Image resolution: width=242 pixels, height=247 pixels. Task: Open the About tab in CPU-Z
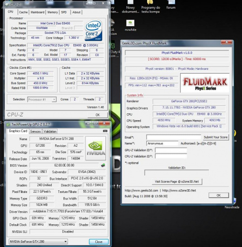point(76,12)
